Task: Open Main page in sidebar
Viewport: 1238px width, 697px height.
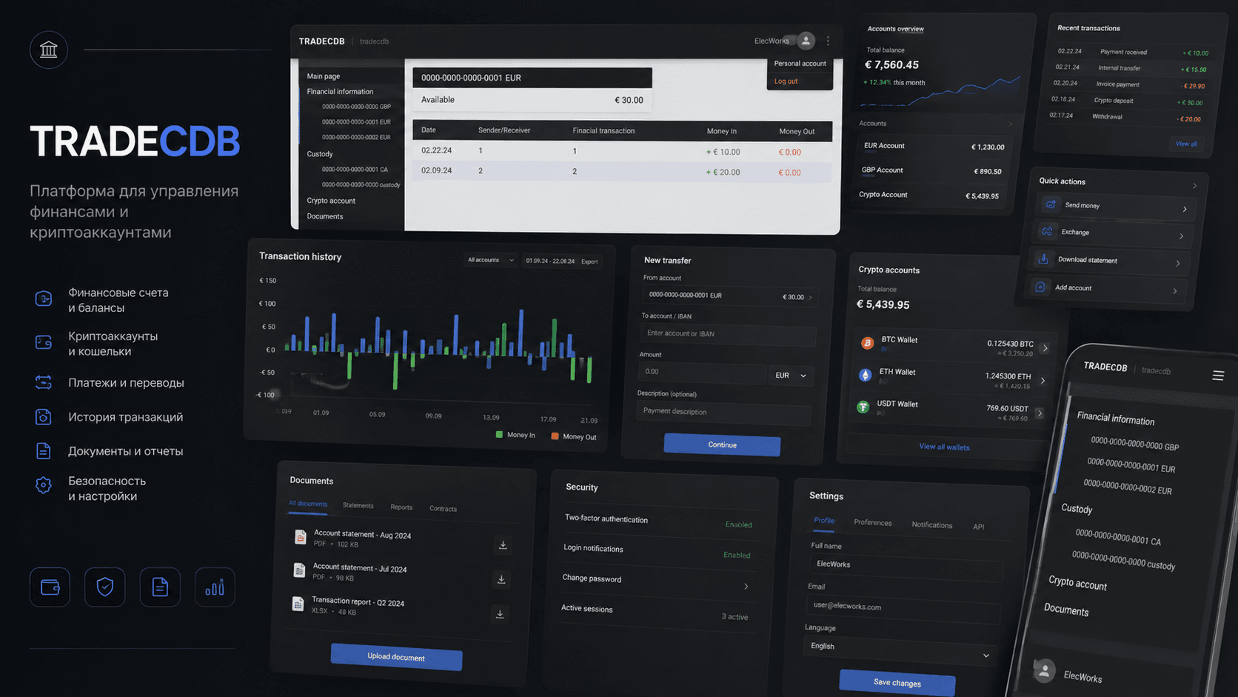Action: (324, 76)
